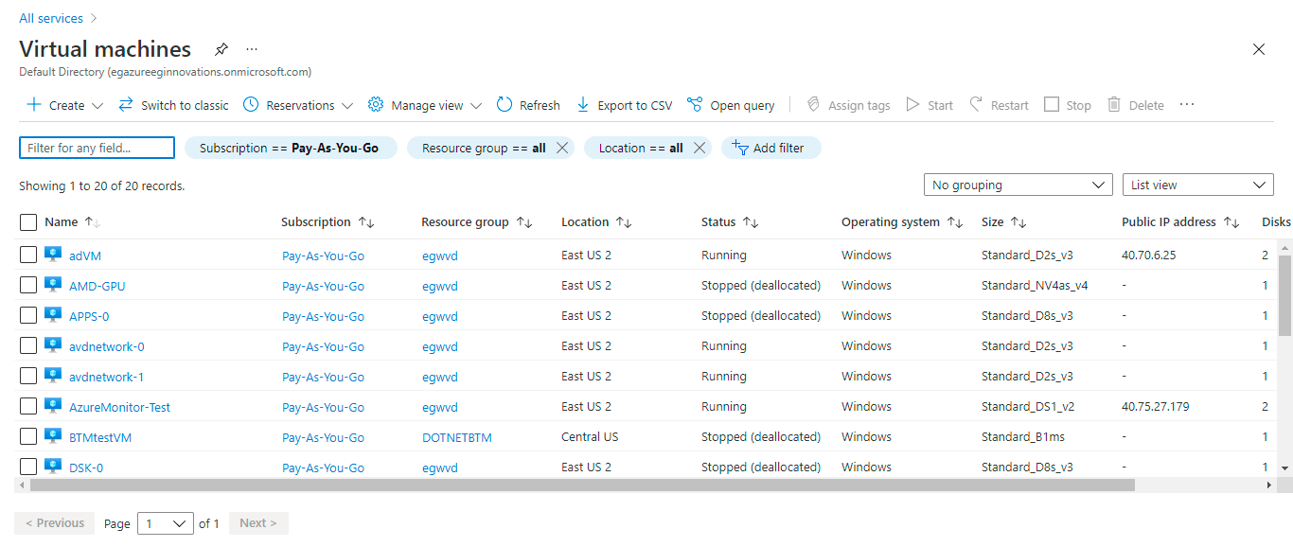This screenshot has width=1293, height=547.
Task: Click the Standard_NV4as_v4 size cell
Action: pos(1035,286)
